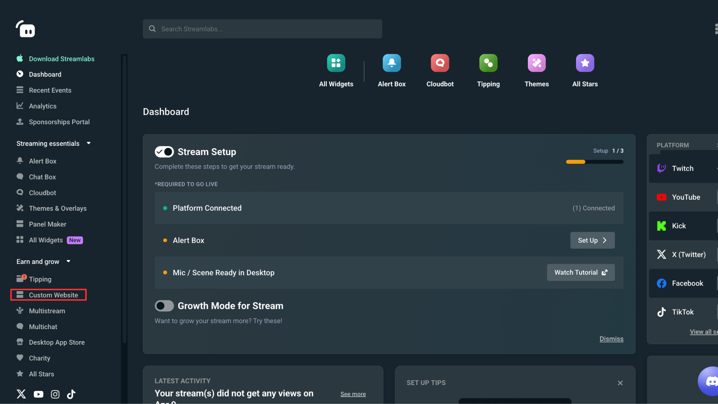Viewport: 718px width, 404px height.
Task: Open the Tipping green shortcut icon
Action: tap(488, 63)
